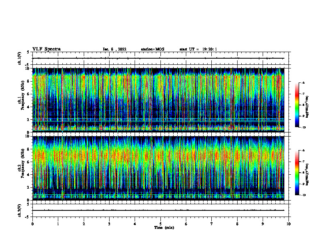325x251 pixels.
Task: Click the ch.3(V) waveform trace at the bottom
Action: (x=158, y=210)
